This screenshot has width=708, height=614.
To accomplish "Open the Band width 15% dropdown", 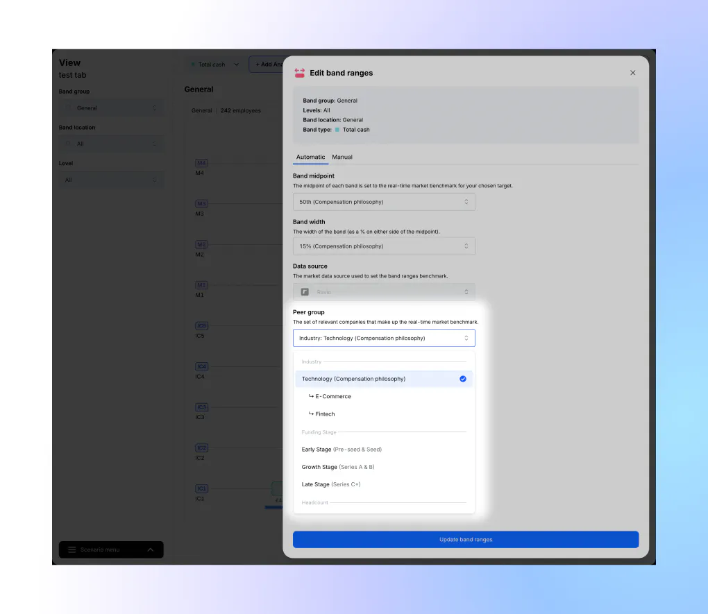I will pyautogui.click(x=384, y=246).
